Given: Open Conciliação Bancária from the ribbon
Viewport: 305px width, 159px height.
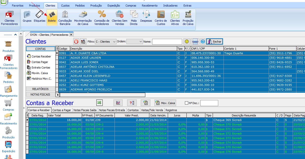Looking at the screenshot, I should (65, 18).
